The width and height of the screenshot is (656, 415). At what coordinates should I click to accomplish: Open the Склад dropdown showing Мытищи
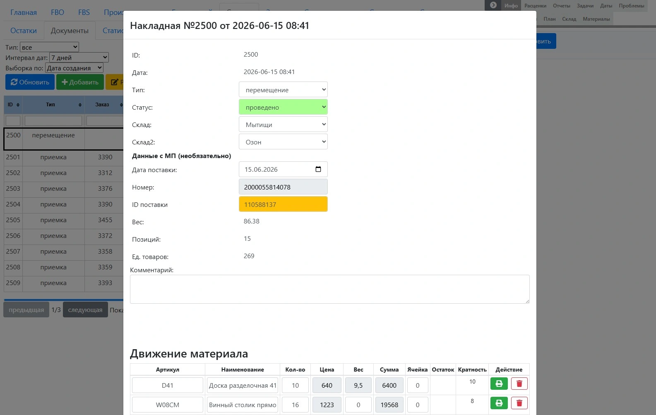tap(283, 125)
